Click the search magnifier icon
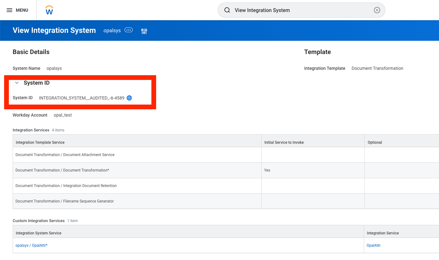Viewport: 439px width, 260px height. [227, 10]
